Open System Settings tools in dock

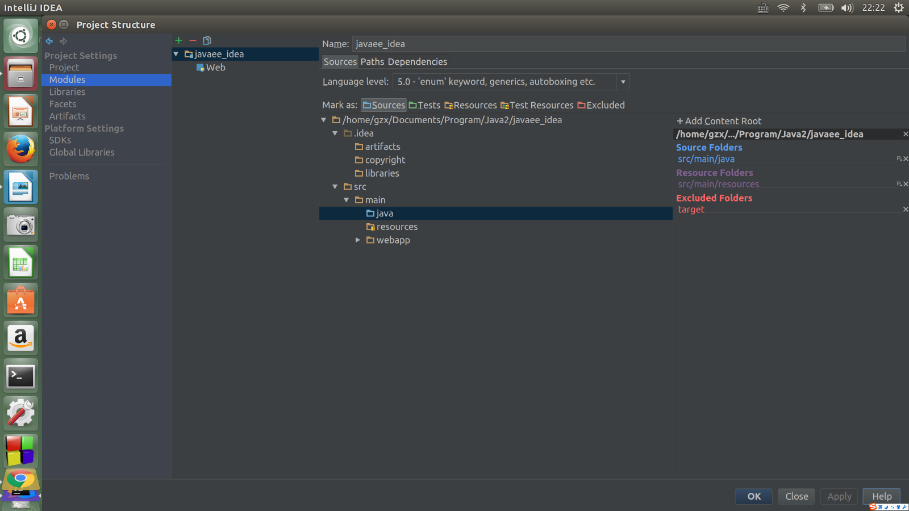(x=21, y=413)
